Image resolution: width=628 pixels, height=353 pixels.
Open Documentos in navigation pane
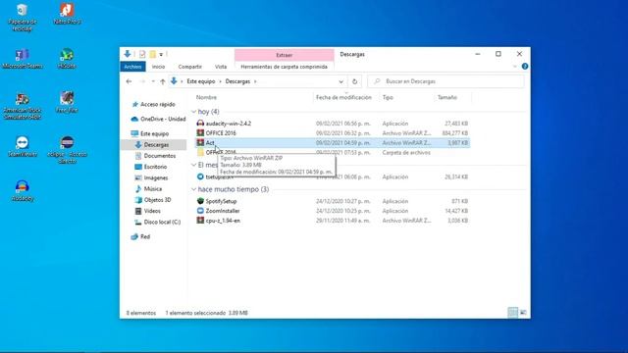(x=155, y=156)
